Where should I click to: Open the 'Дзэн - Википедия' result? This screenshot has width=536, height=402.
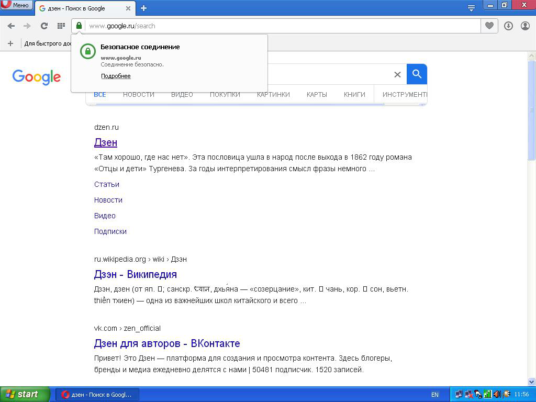pyautogui.click(x=136, y=274)
